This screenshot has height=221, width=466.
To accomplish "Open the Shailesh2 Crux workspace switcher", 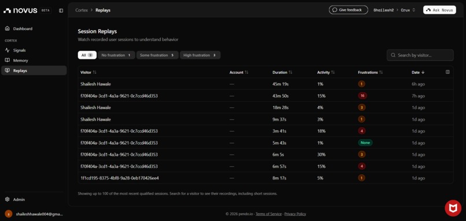I will pyautogui.click(x=394, y=10).
